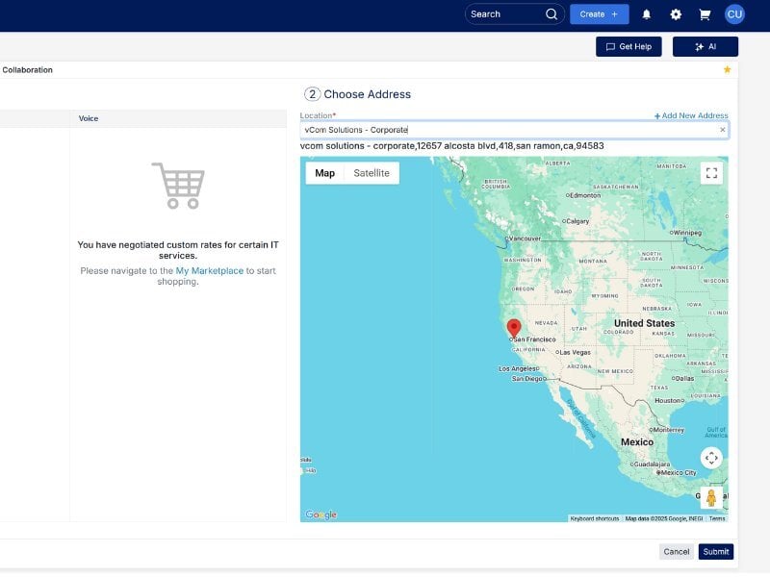Click the map pan control circle
770x577 pixels.
tap(712, 458)
